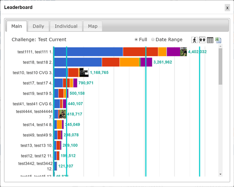Image resolution: width=234 pixels, height=187 pixels.
Task: Click the scrollbar down arrow
Action: [220, 174]
